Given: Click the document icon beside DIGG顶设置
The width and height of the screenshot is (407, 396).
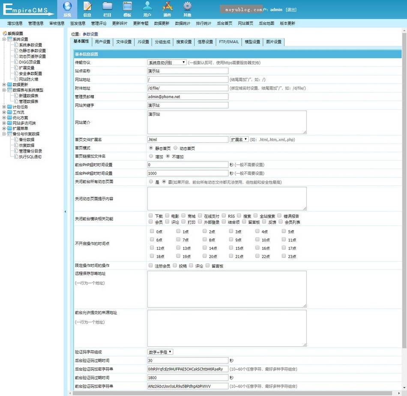Looking at the screenshot, I should pyautogui.click(x=16, y=62).
